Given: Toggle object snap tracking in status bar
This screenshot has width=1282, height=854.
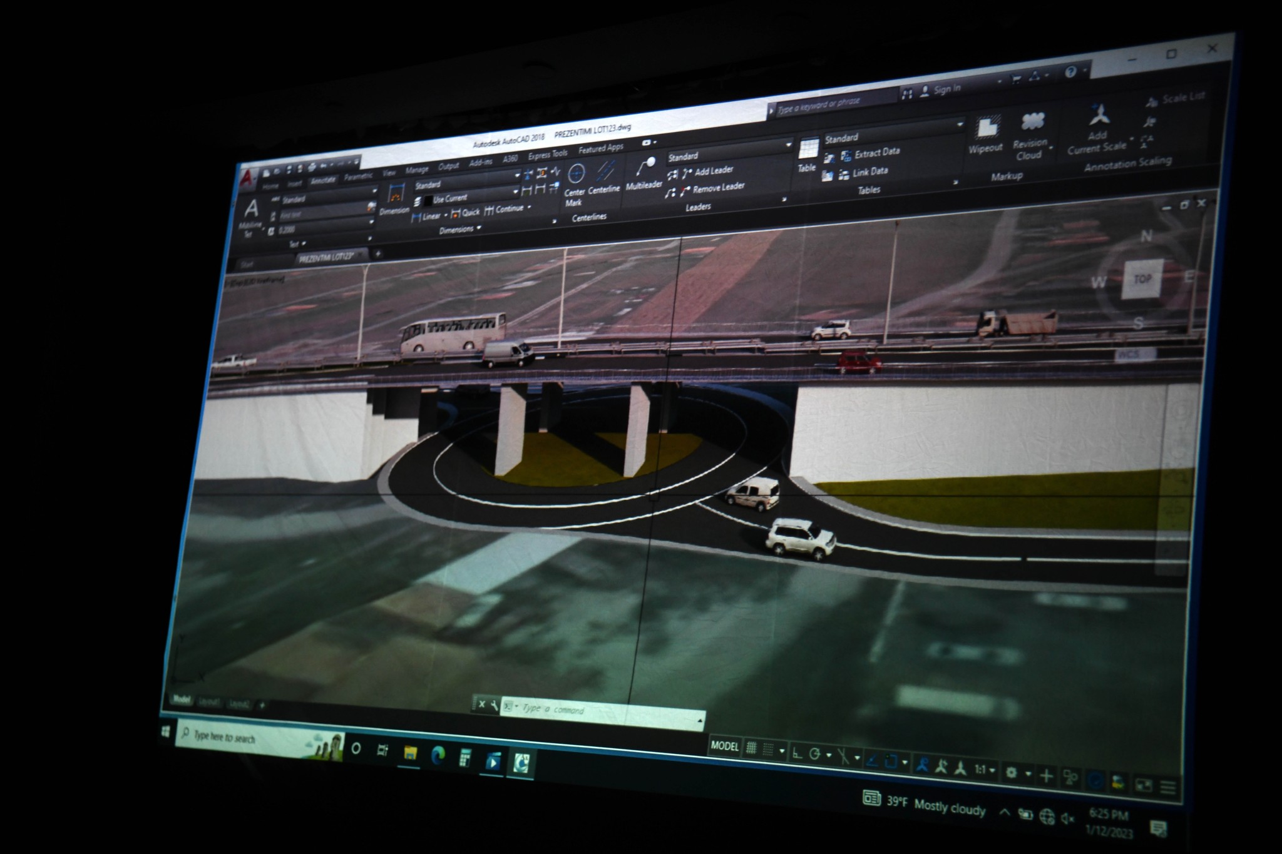Looking at the screenshot, I should click(x=872, y=761).
